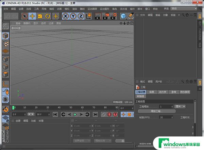Toggle Snap magnet icon
The image size is (204, 150).
pos(5,109)
